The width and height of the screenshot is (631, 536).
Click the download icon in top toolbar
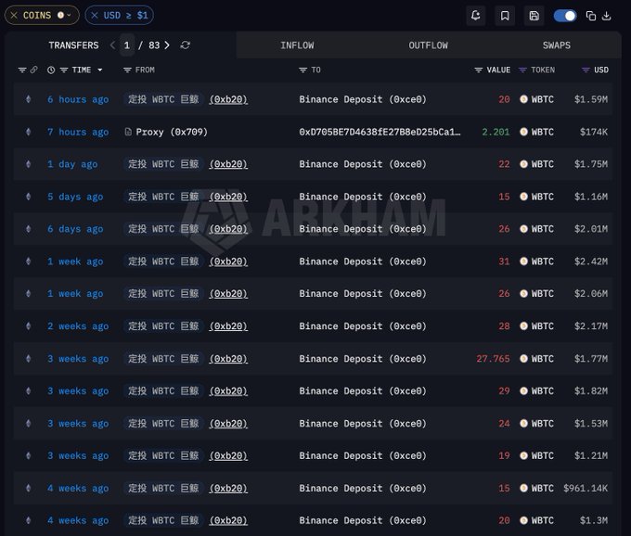pos(607,16)
